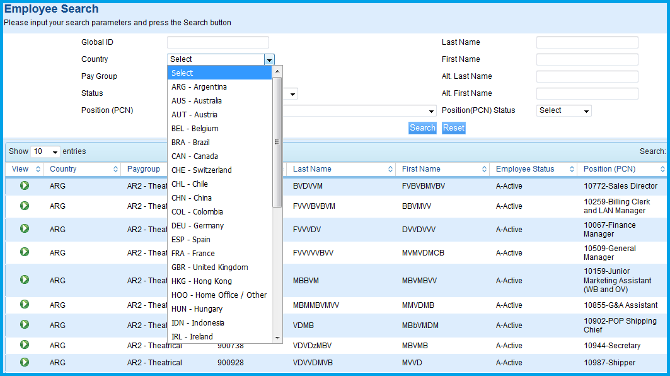The height and width of the screenshot is (376, 670).
Task: Focus the Last Name text field
Action: tap(587, 43)
